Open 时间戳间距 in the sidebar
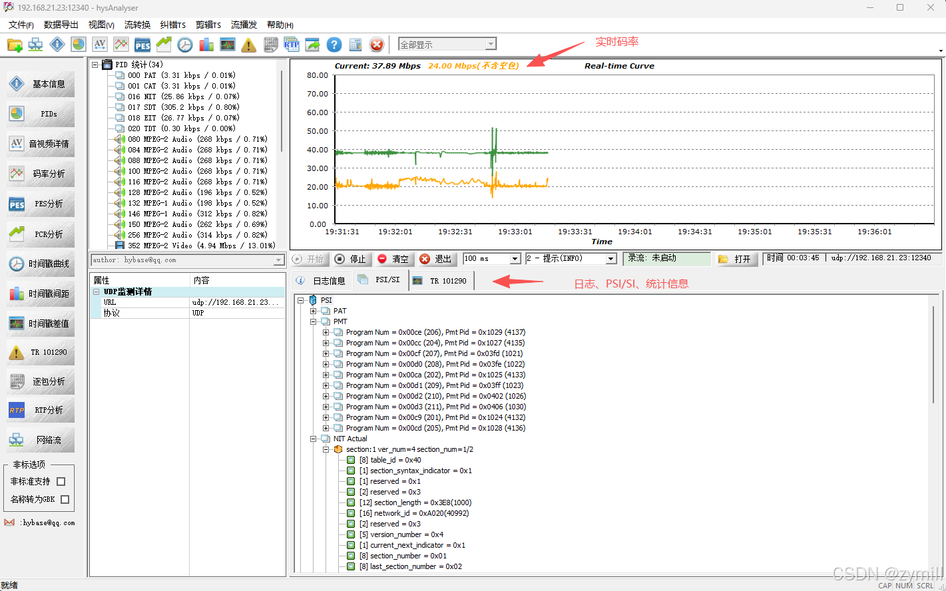The height and width of the screenshot is (591, 946). (x=41, y=294)
